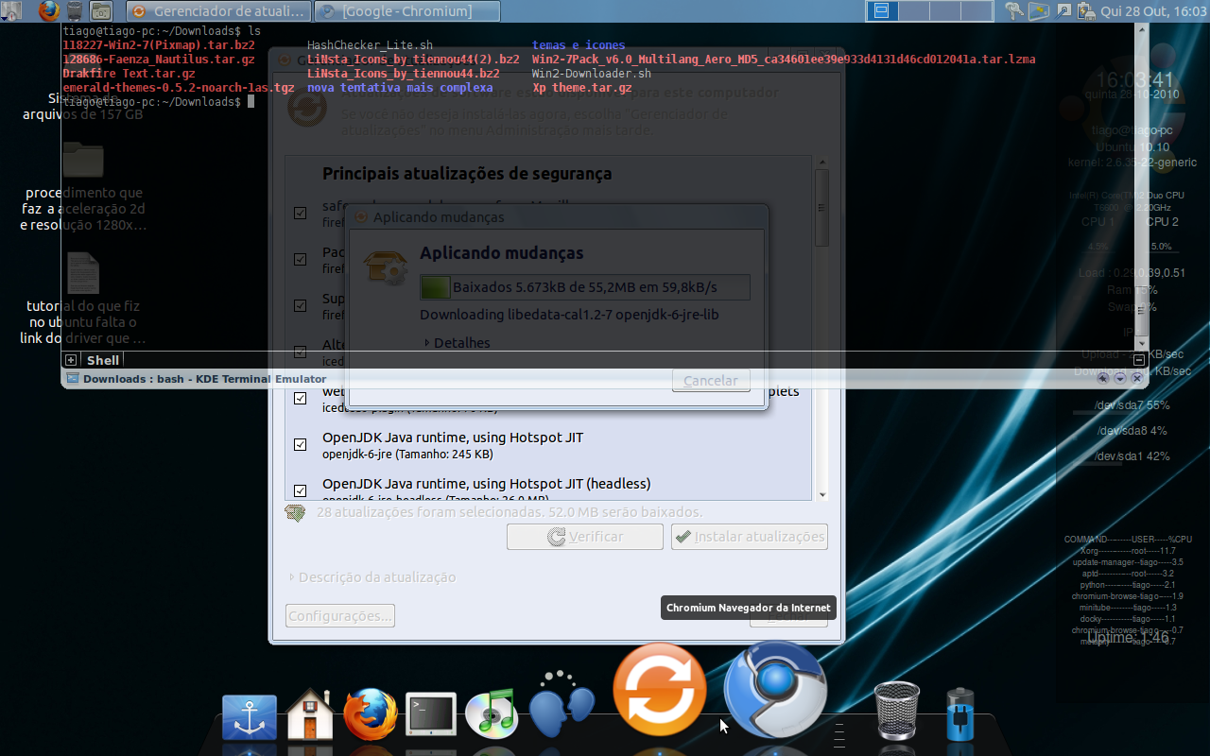The width and height of the screenshot is (1210, 756).
Task: Click 'nova tentativa mais complexa' in terminal
Action: coord(400,88)
